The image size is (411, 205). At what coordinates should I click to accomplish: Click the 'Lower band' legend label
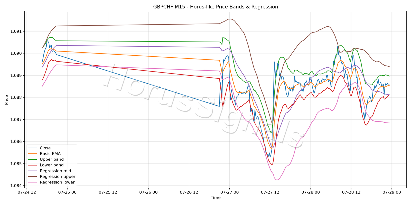pyautogui.click(x=52, y=165)
